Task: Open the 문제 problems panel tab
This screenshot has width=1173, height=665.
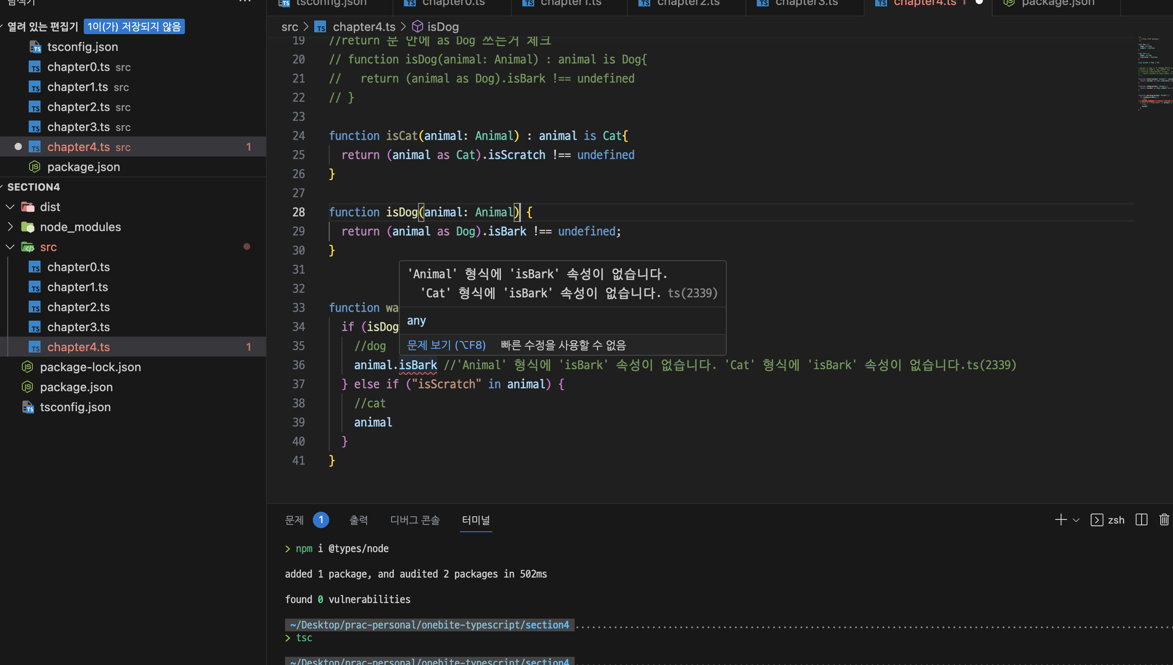Action: (x=294, y=520)
